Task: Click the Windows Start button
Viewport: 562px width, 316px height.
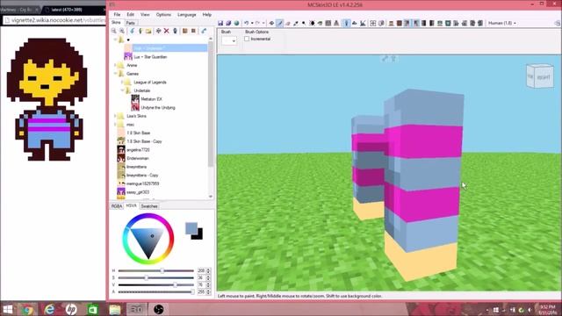Action: [x=8, y=309]
